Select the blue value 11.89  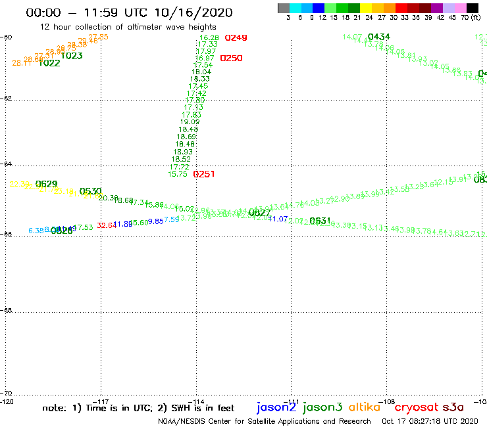pos(123,224)
